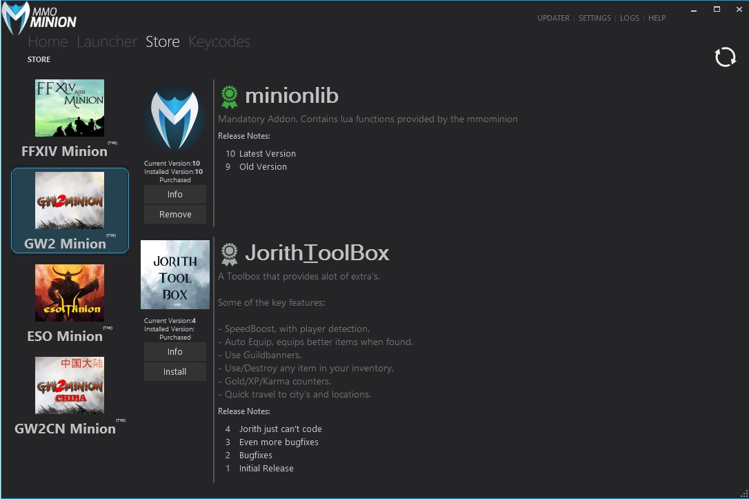Install the JorithToolBox addon
Viewport: 749px width, 499px height.
click(175, 372)
